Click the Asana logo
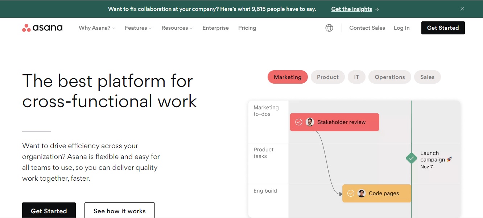The height and width of the screenshot is (218, 483). [x=42, y=28]
